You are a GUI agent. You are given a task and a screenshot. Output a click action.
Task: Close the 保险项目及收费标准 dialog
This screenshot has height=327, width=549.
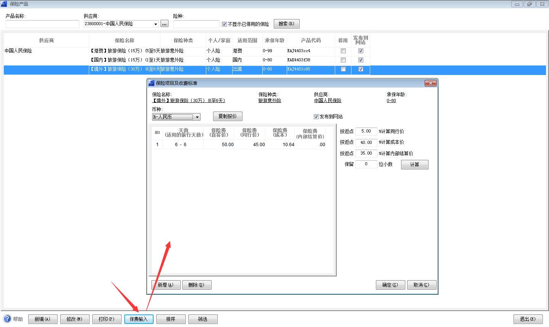(430, 83)
